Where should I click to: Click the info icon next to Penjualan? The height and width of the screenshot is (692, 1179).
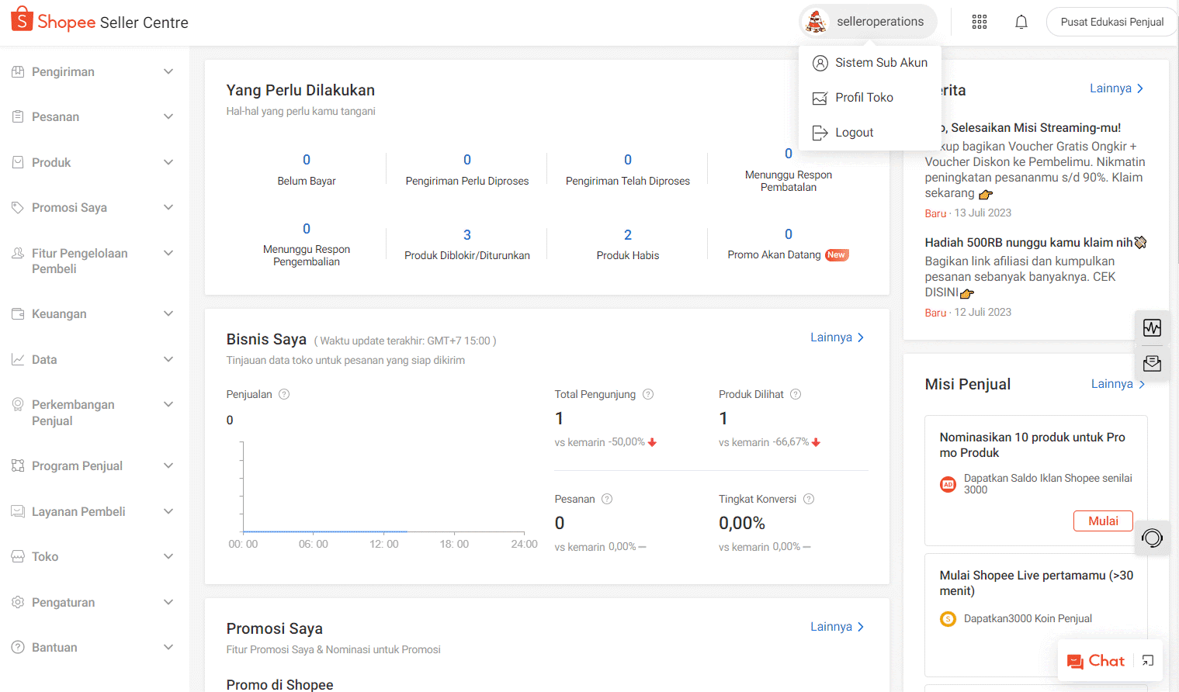coord(284,394)
